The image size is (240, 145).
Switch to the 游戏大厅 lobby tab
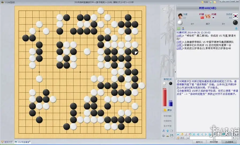pyautogui.click(x=7, y=142)
